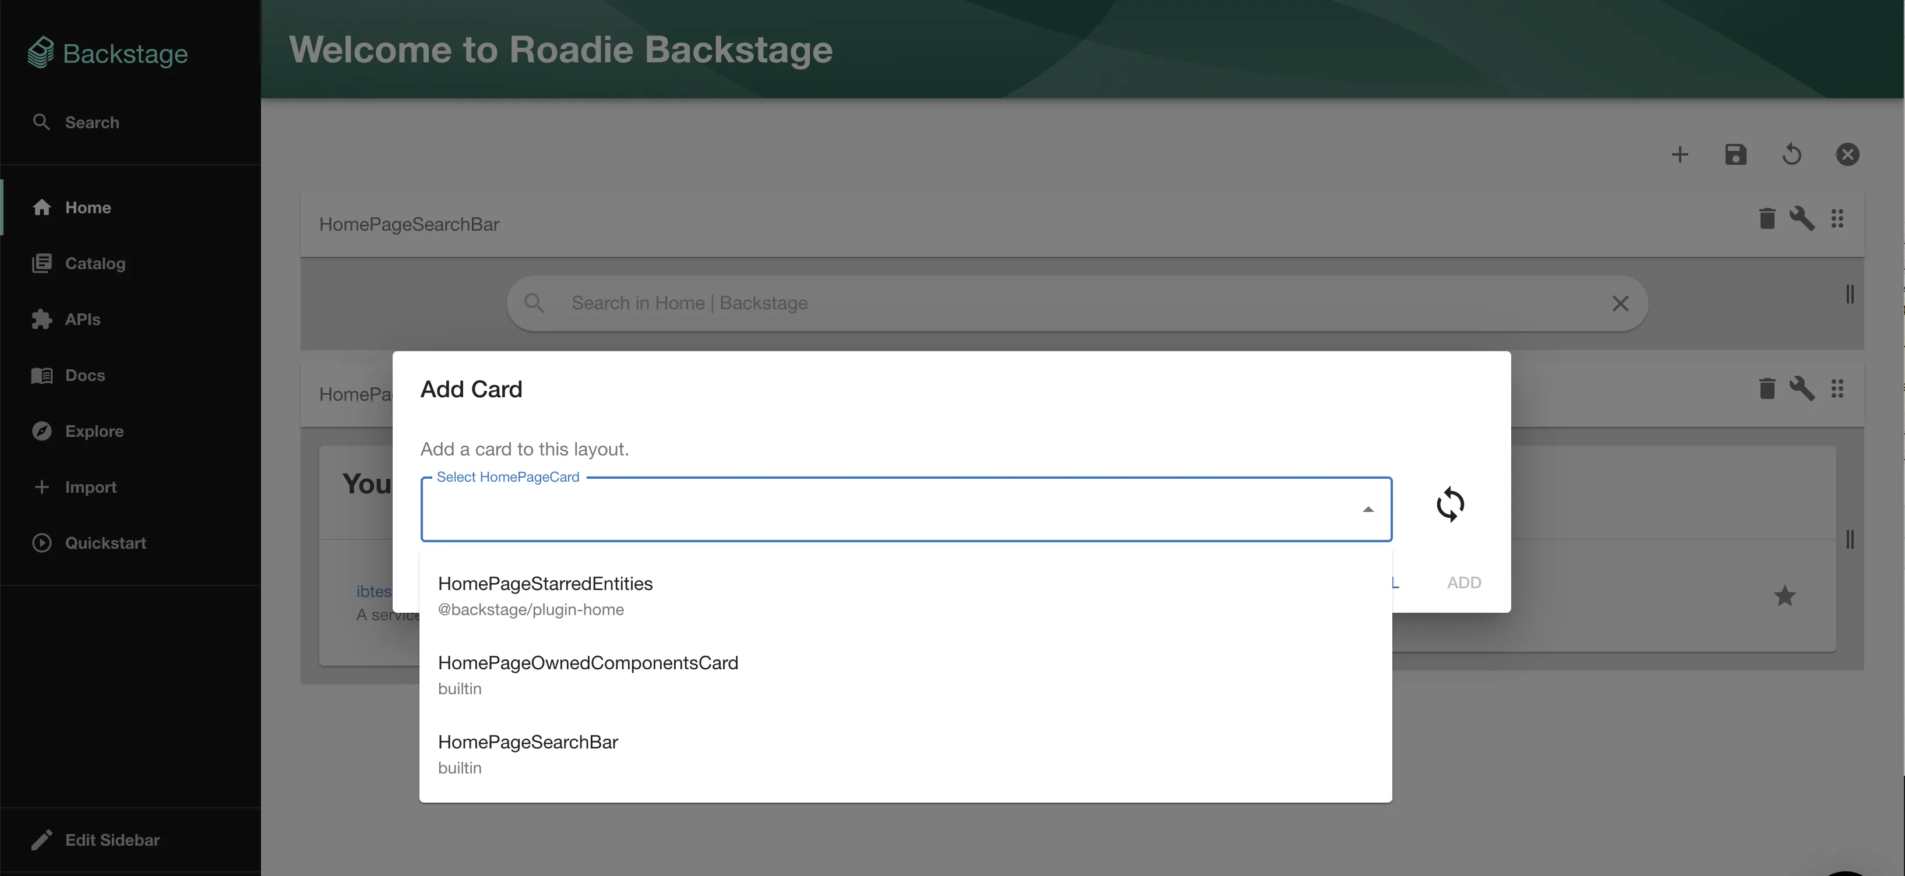Click inside the Search in Home field
The width and height of the screenshot is (1905, 876).
(887, 303)
